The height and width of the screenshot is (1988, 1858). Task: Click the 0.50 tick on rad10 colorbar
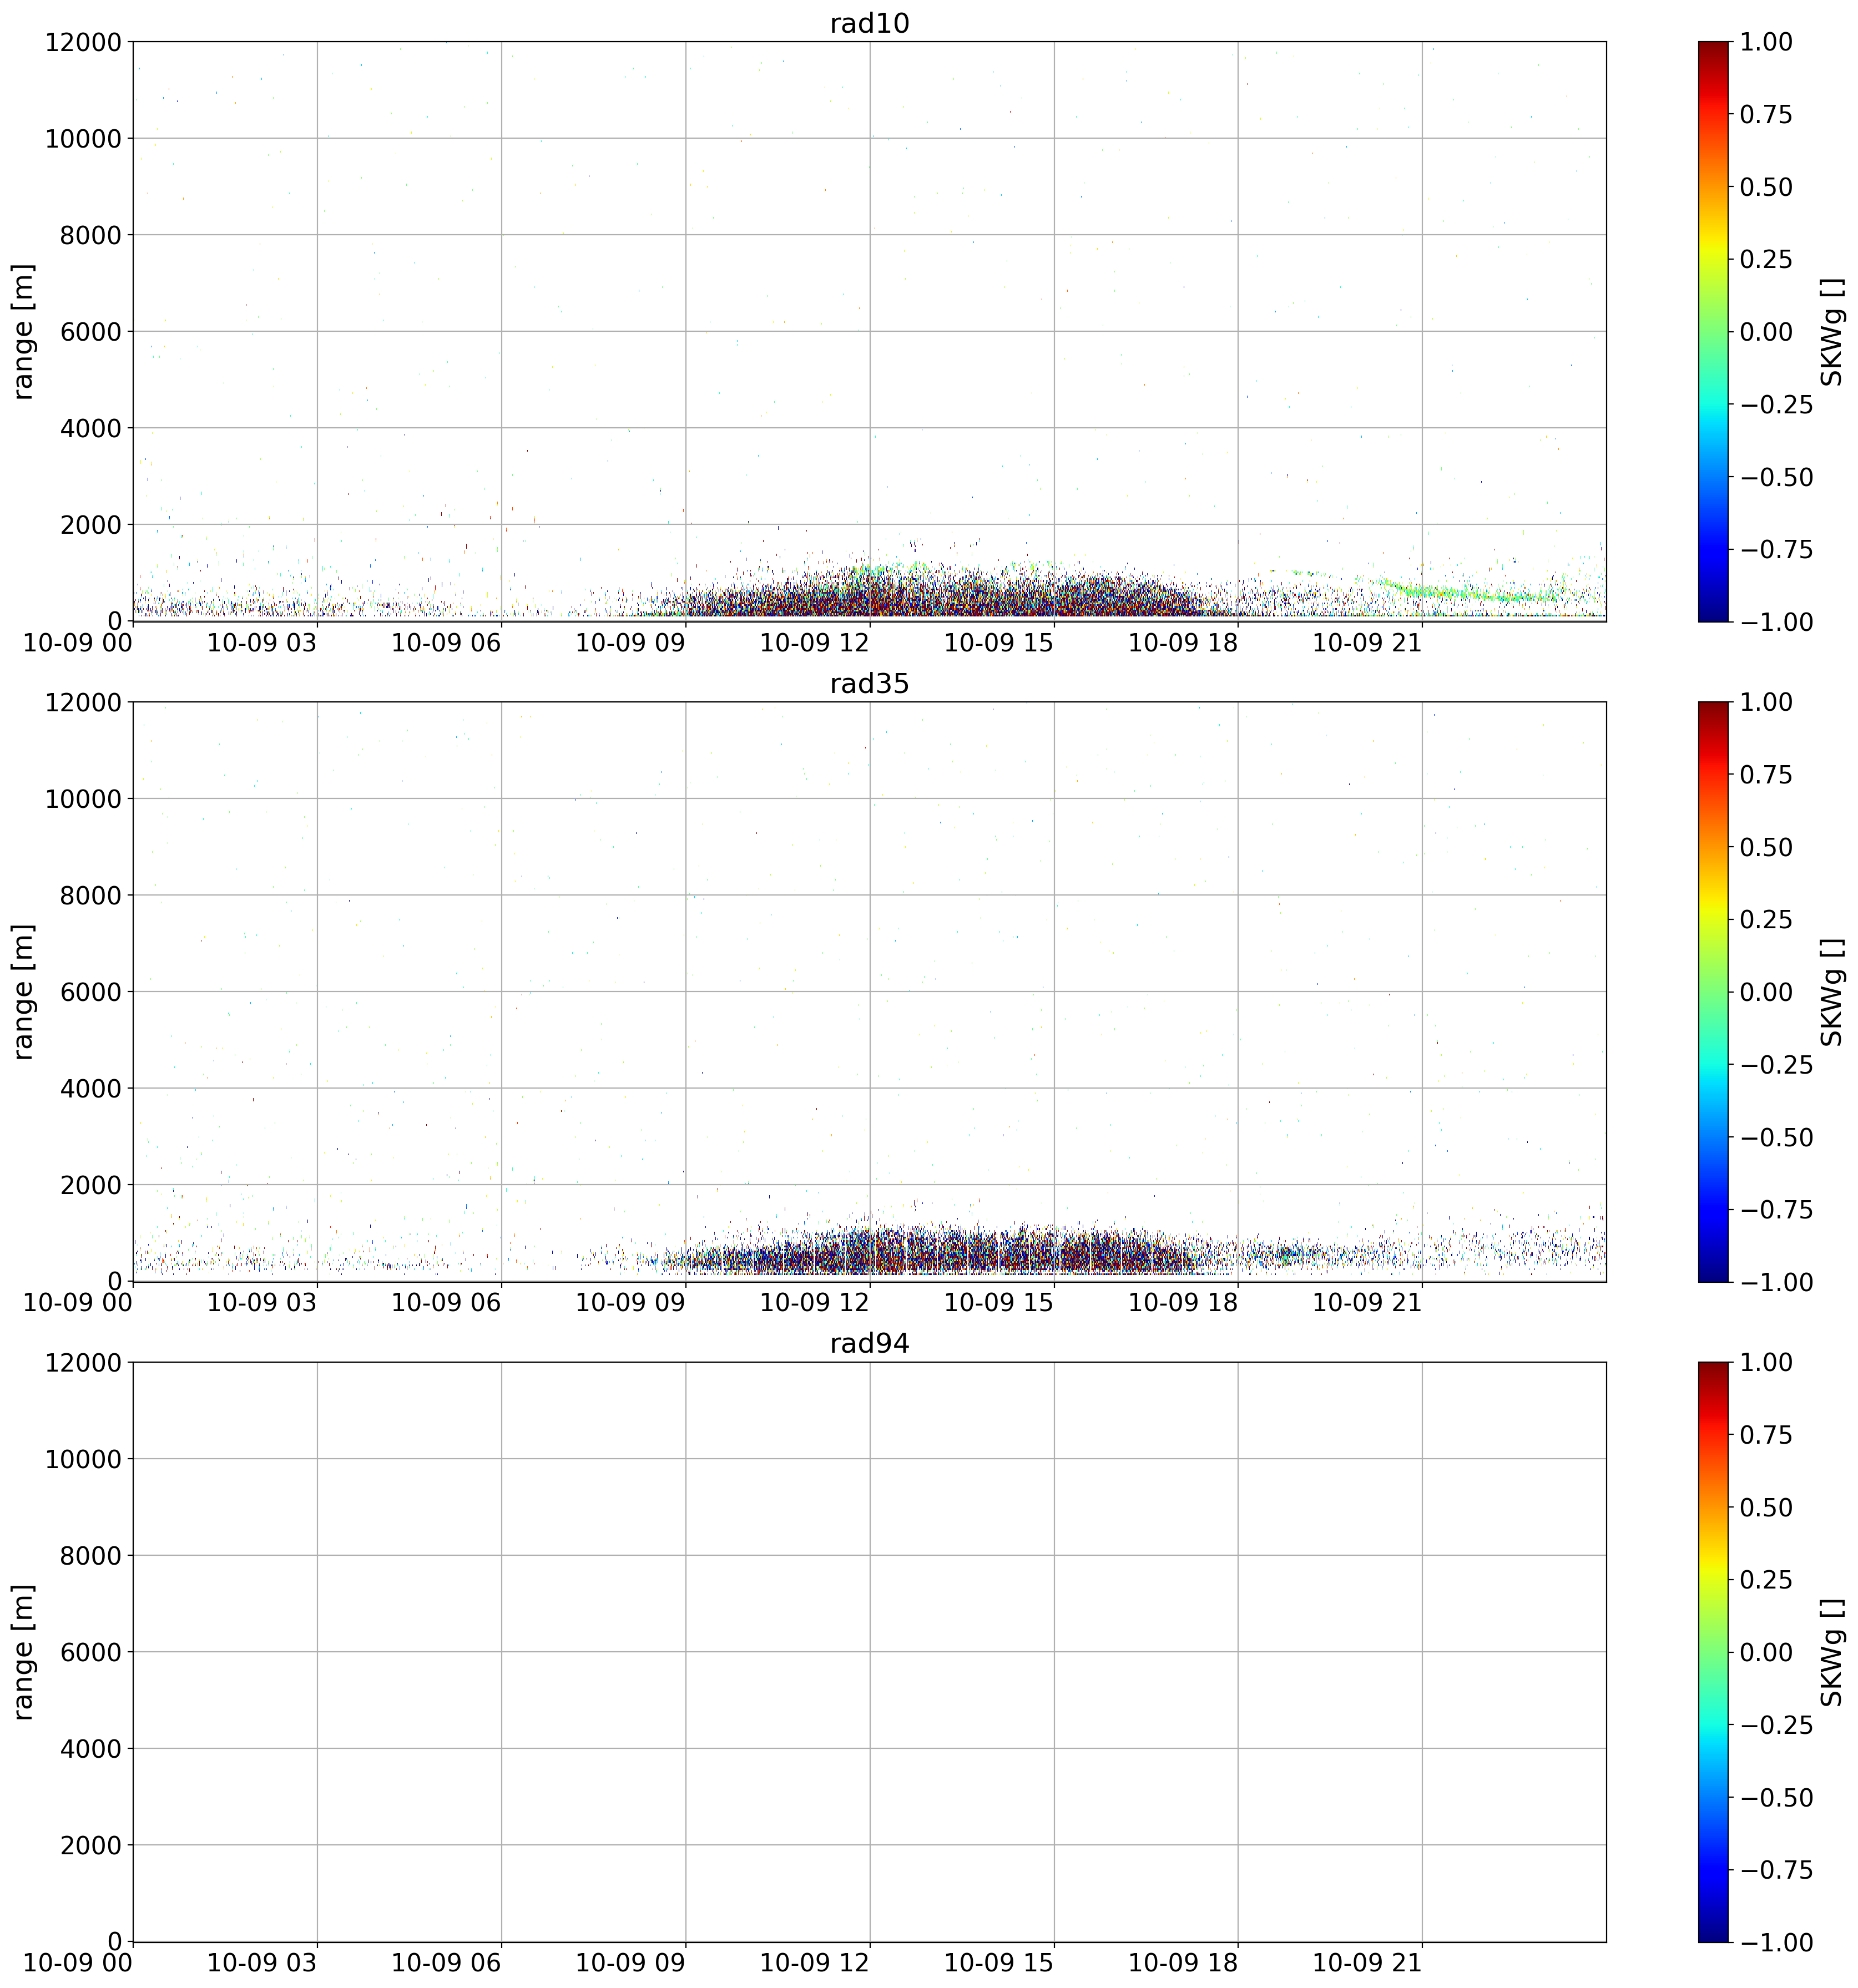tap(1766, 187)
